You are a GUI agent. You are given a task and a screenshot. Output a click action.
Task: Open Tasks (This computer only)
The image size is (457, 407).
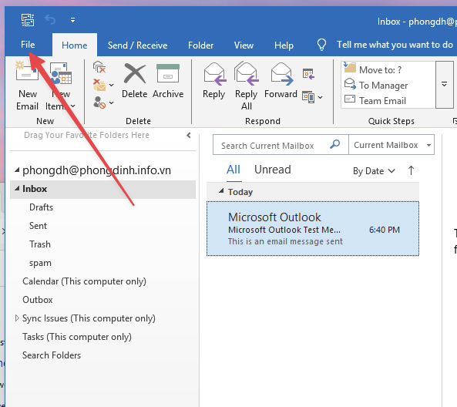[x=77, y=337]
